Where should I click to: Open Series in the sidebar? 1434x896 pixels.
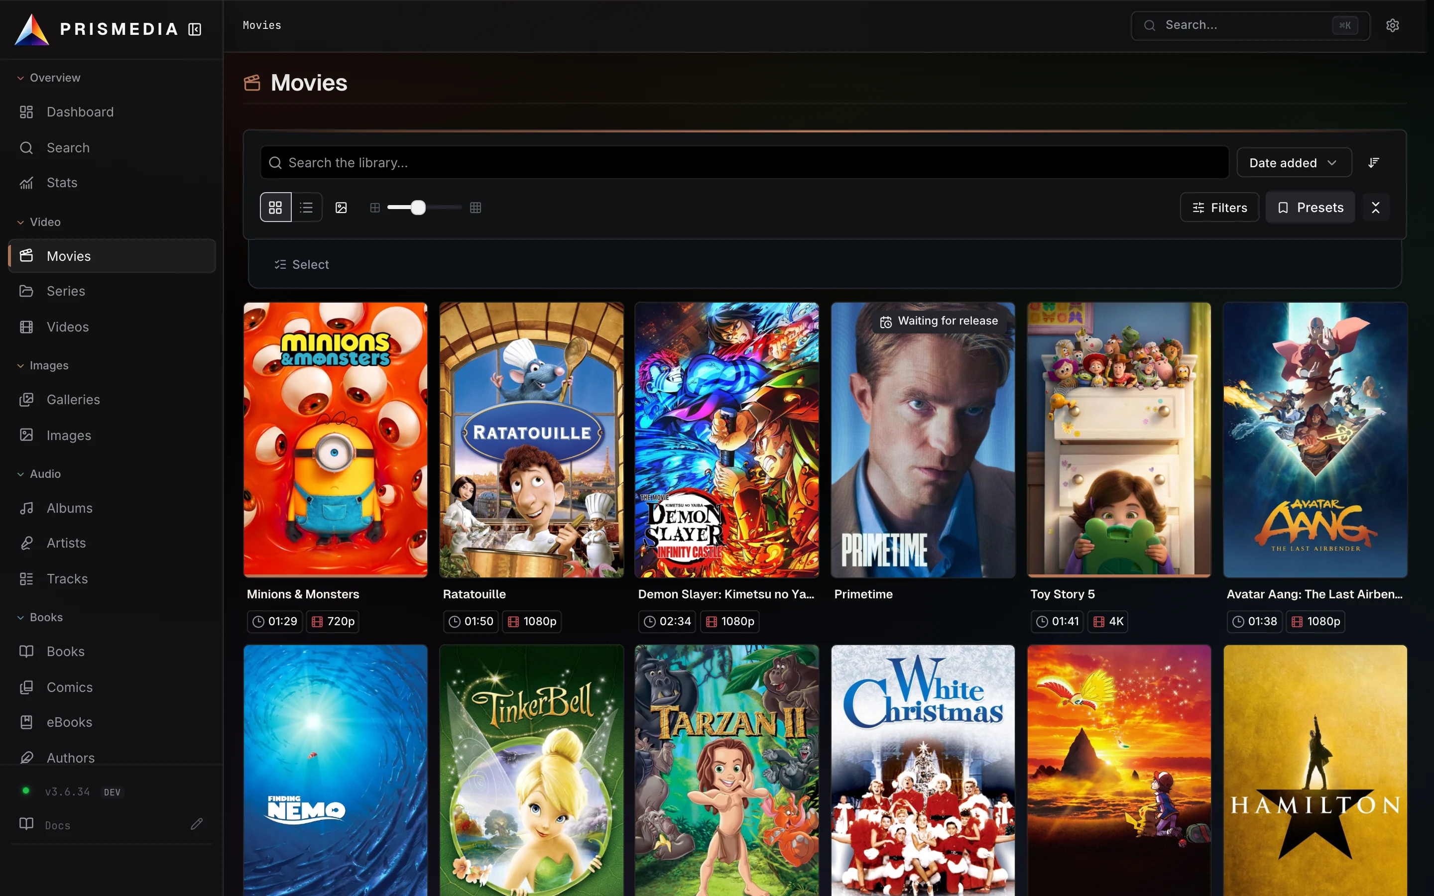point(112,291)
